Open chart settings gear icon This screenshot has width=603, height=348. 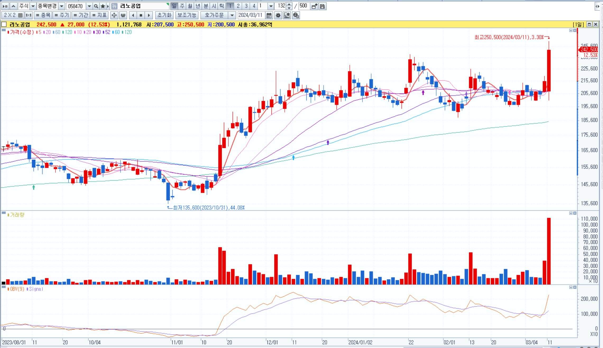(x=278, y=15)
